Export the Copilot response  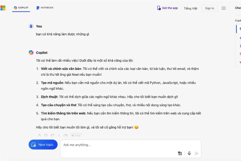[59, 136]
